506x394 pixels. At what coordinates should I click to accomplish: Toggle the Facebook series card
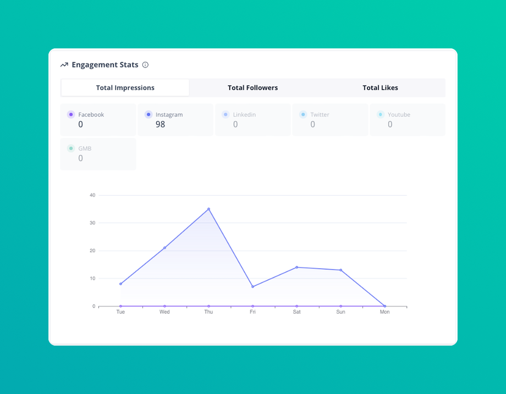coord(98,120)
